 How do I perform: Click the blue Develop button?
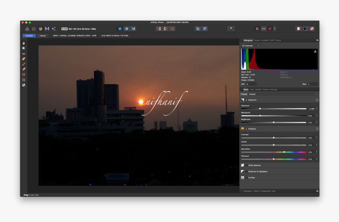(29, 36)
